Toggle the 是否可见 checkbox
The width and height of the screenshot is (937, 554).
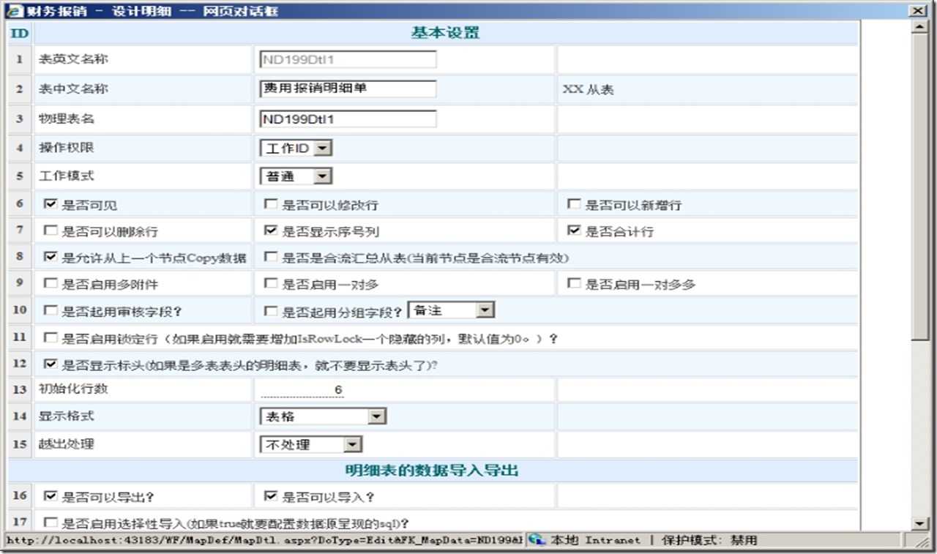pyautogui.click(x=50, y=205)
